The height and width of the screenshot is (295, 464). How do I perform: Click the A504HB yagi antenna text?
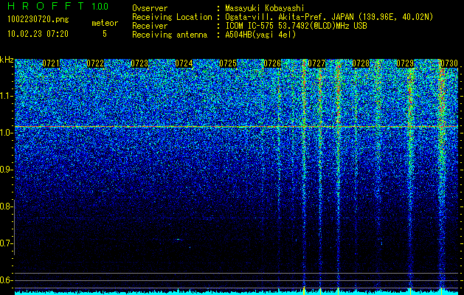click(x=260, y=35)
